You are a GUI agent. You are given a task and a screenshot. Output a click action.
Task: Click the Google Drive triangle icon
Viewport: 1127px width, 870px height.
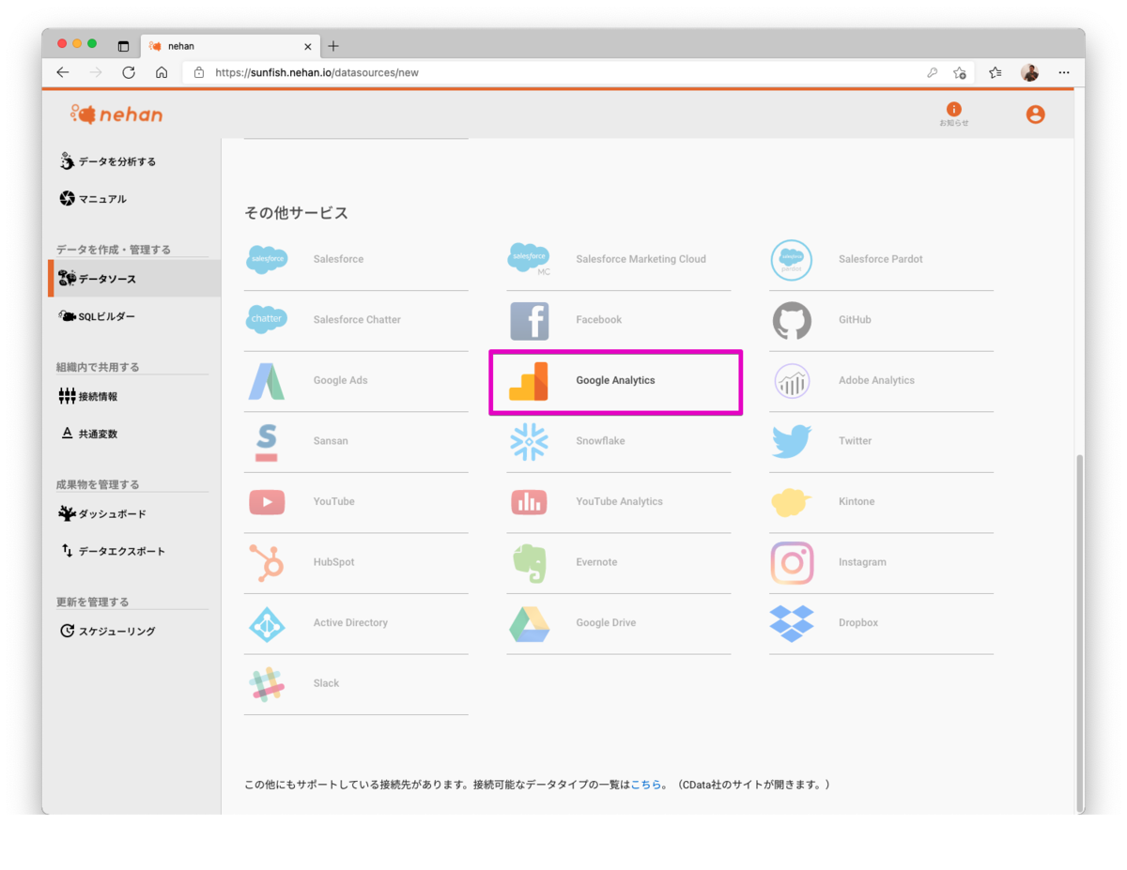[x=529, y=624]
